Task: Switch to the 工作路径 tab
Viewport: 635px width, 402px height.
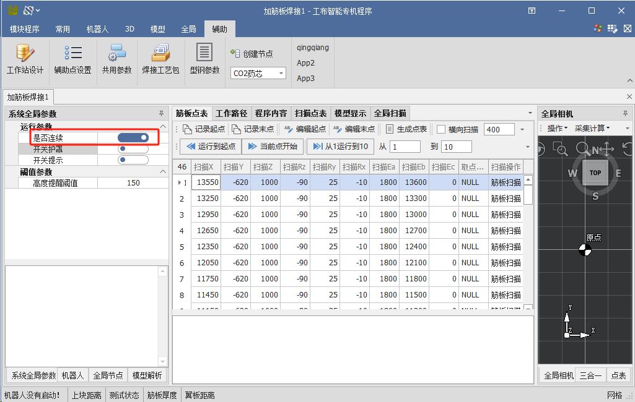Action: coord(231,113)
